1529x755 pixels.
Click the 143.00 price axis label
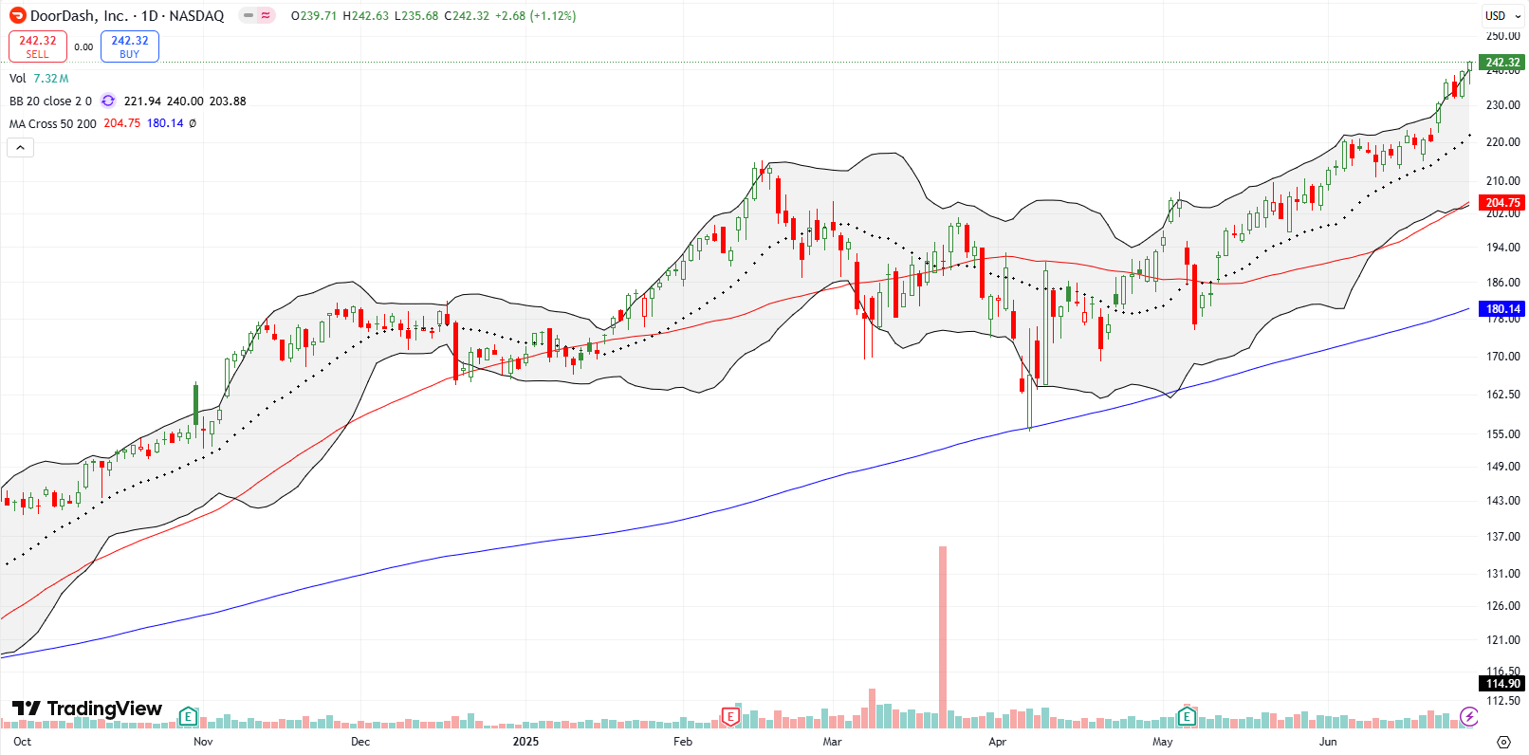(1502, 501)
